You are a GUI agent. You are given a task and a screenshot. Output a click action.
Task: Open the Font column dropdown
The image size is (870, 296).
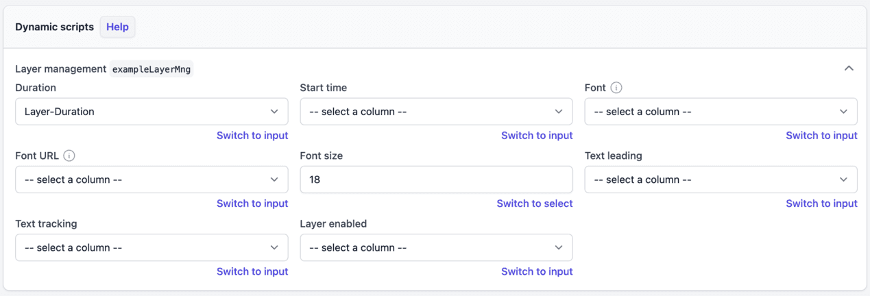(721, 112)
